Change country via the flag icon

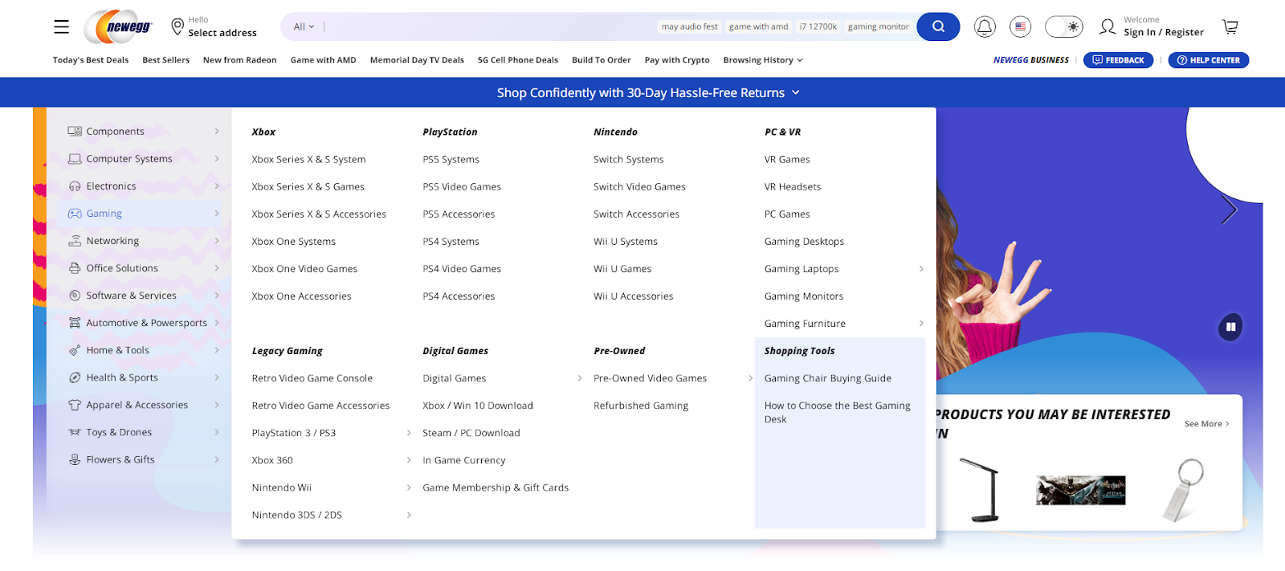pyautogui.click(x=1020, y=27)
